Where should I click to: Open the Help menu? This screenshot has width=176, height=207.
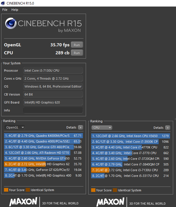(x=15, y=10)
